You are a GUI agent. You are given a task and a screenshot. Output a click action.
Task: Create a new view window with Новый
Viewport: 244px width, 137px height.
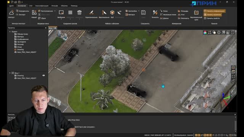[34, 14]
